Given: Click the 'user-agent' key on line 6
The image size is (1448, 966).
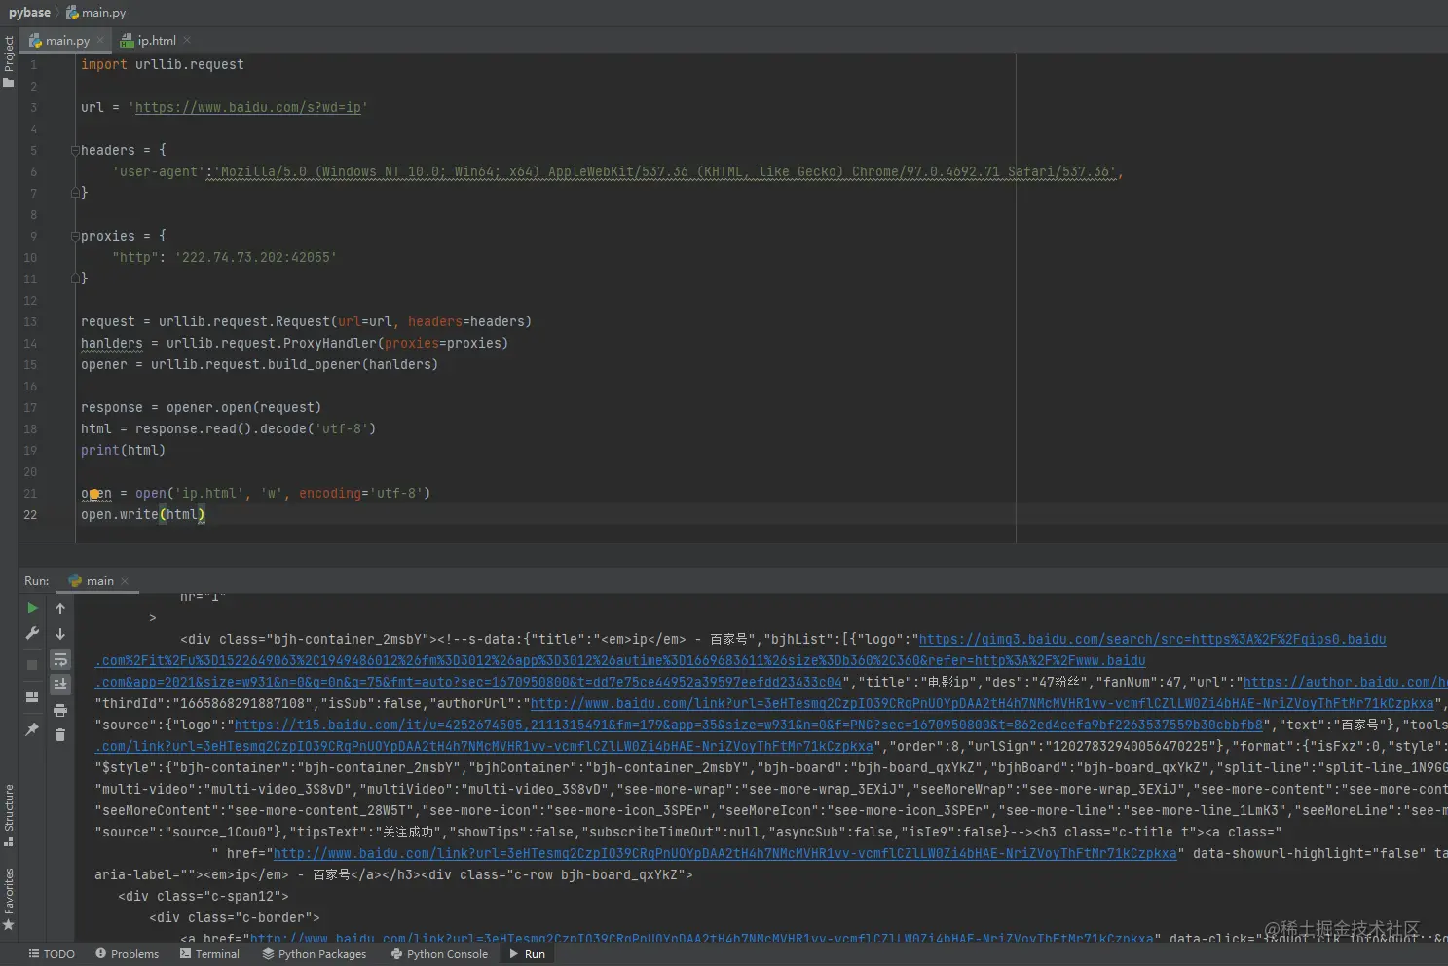Looking at the screenshot, I should pos(159,172).
